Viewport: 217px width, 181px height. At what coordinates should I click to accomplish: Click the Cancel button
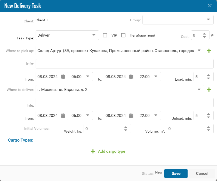pos(202,174)
